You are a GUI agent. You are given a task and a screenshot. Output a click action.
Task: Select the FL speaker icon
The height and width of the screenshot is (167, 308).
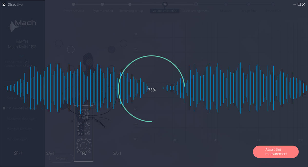coord(84,133)
